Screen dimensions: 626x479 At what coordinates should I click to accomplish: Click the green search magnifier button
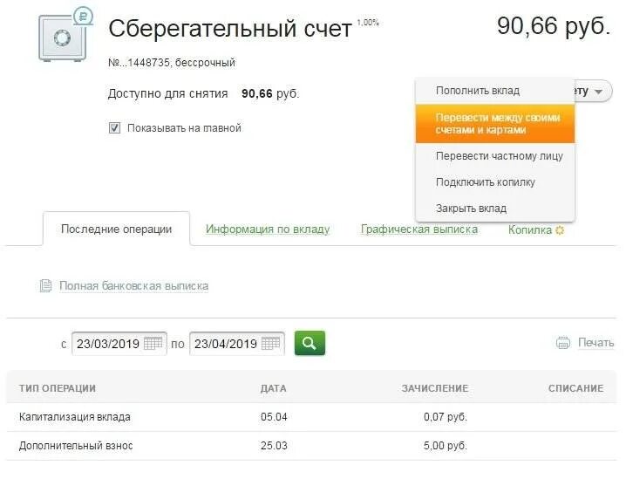point(310,343)
